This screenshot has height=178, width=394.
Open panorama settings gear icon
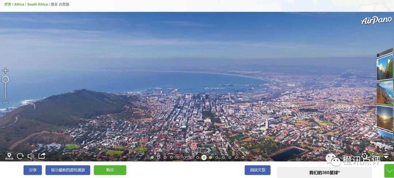click(x=364, y=156)
